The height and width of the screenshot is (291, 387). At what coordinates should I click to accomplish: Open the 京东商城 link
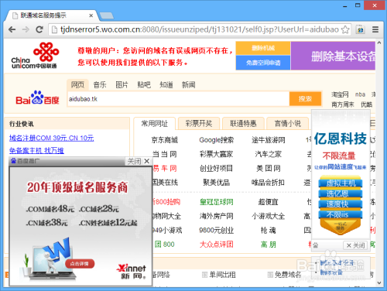pyautogui.click(x=165, y=140)
